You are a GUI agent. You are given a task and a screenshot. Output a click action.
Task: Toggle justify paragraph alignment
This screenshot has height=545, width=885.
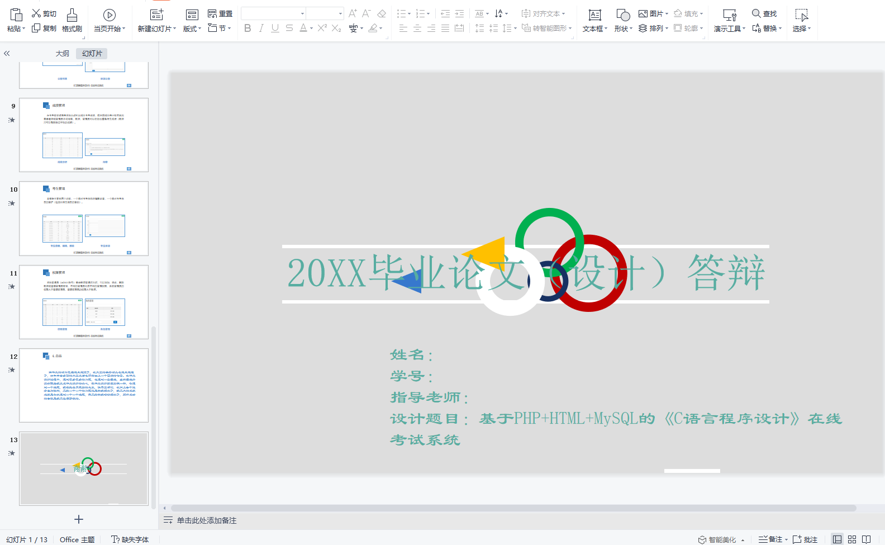pos(445,28)
